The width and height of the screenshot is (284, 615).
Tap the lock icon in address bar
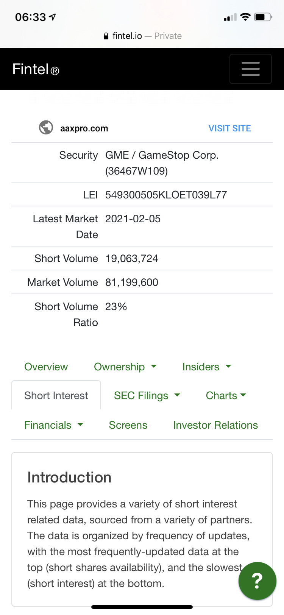106,36
